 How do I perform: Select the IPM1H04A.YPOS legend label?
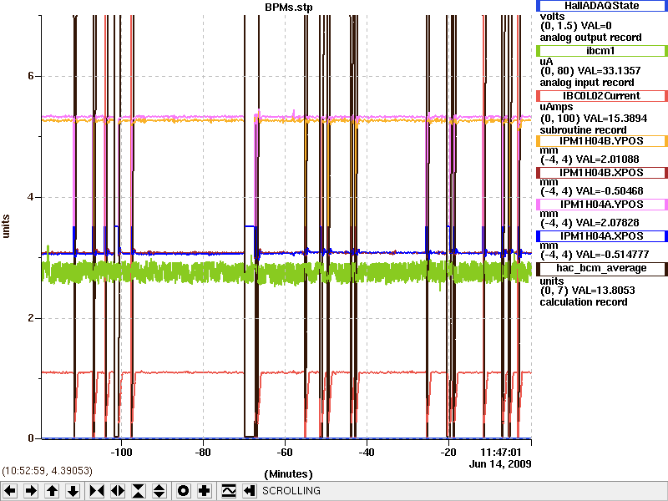pyautogui.click(x=601, y=205)
